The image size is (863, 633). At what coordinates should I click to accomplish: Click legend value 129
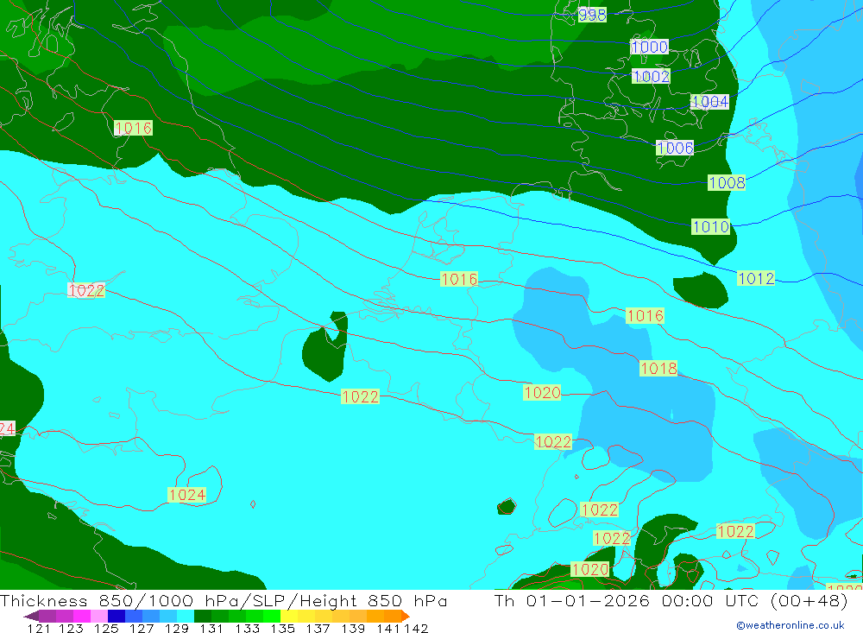click(x=177, y=628)
